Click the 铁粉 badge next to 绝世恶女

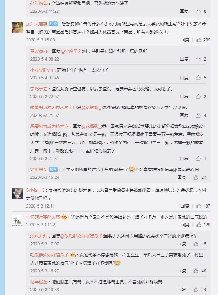coord(53,169)
